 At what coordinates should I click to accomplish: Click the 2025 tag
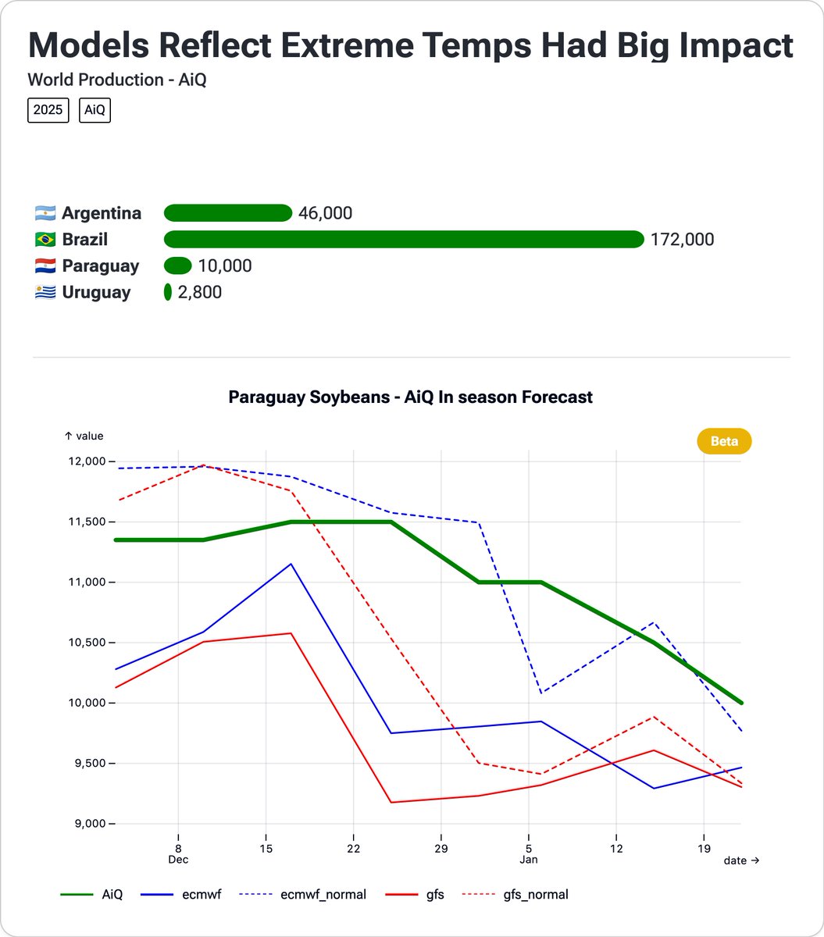point(48,111)
